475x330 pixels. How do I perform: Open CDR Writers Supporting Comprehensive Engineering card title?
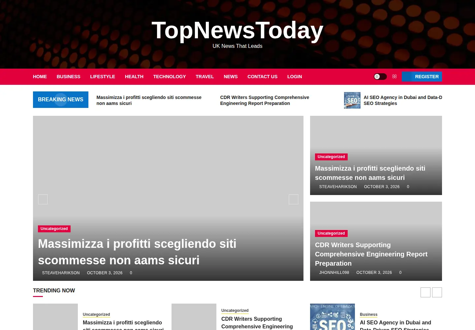pos(371,254)
